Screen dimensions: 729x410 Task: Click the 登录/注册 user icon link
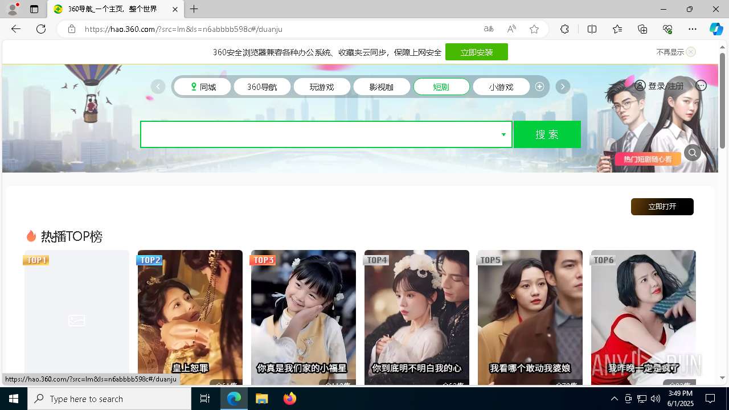point(660,86)
